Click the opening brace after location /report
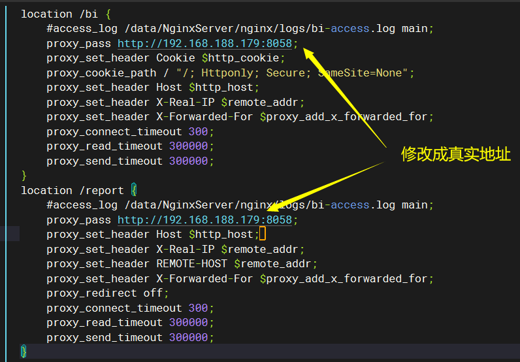This screenshot has height=362, width=520. (x=134, y=191)
